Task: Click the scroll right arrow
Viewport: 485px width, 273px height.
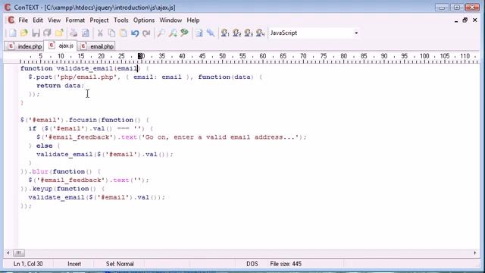Action: point(475,253)
